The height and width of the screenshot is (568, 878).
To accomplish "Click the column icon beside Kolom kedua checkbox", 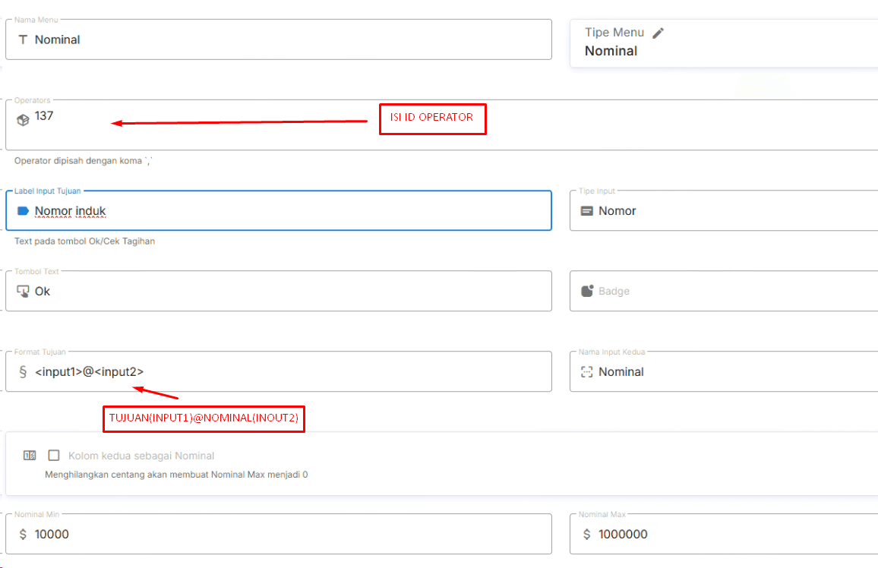I will 30,456.
